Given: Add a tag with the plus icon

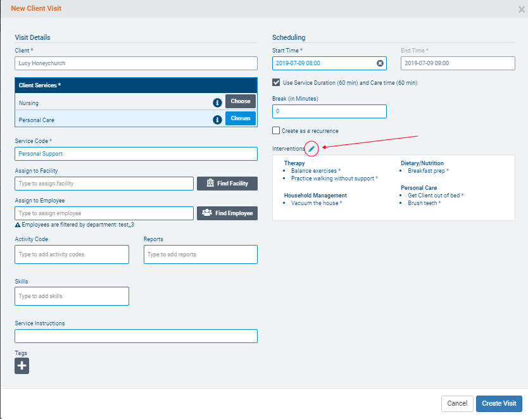Looking at the screenshot, I should coord(22,366).
